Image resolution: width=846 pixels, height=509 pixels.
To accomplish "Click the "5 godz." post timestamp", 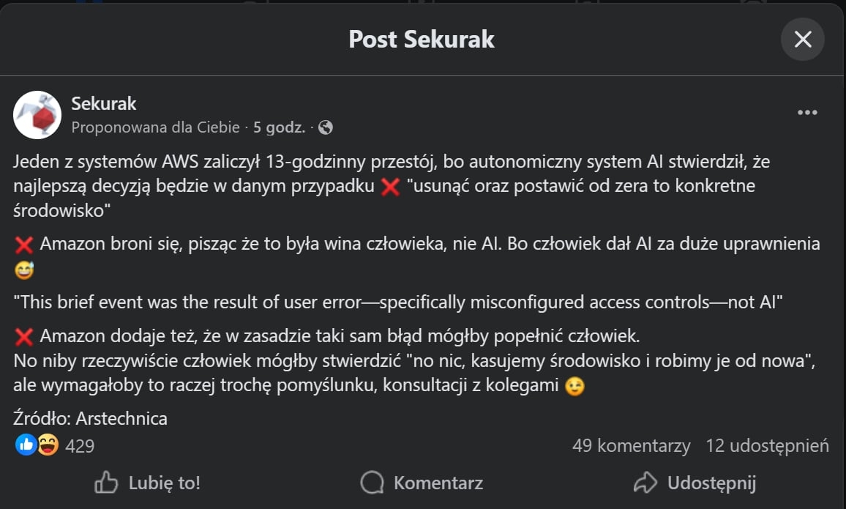I will tap(279, 127).
